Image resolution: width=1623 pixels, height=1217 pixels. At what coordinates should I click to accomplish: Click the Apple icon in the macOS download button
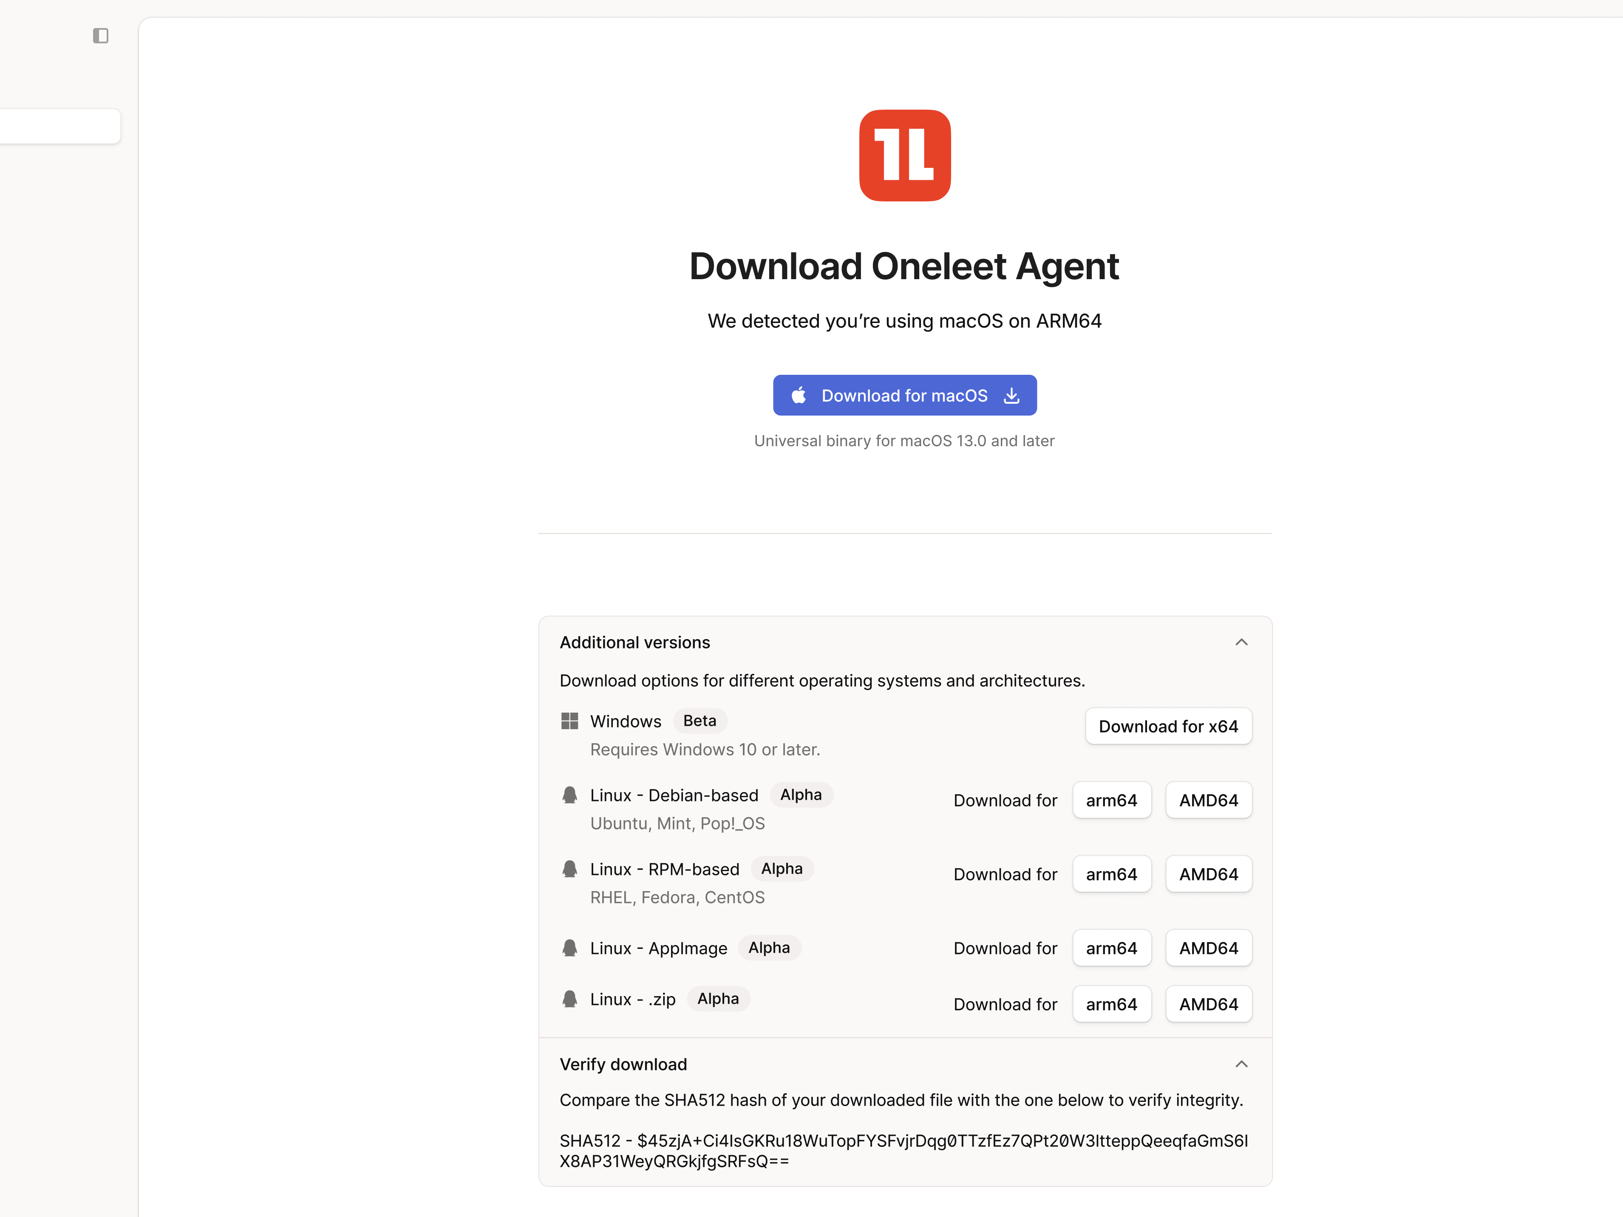tap(799, 395)
